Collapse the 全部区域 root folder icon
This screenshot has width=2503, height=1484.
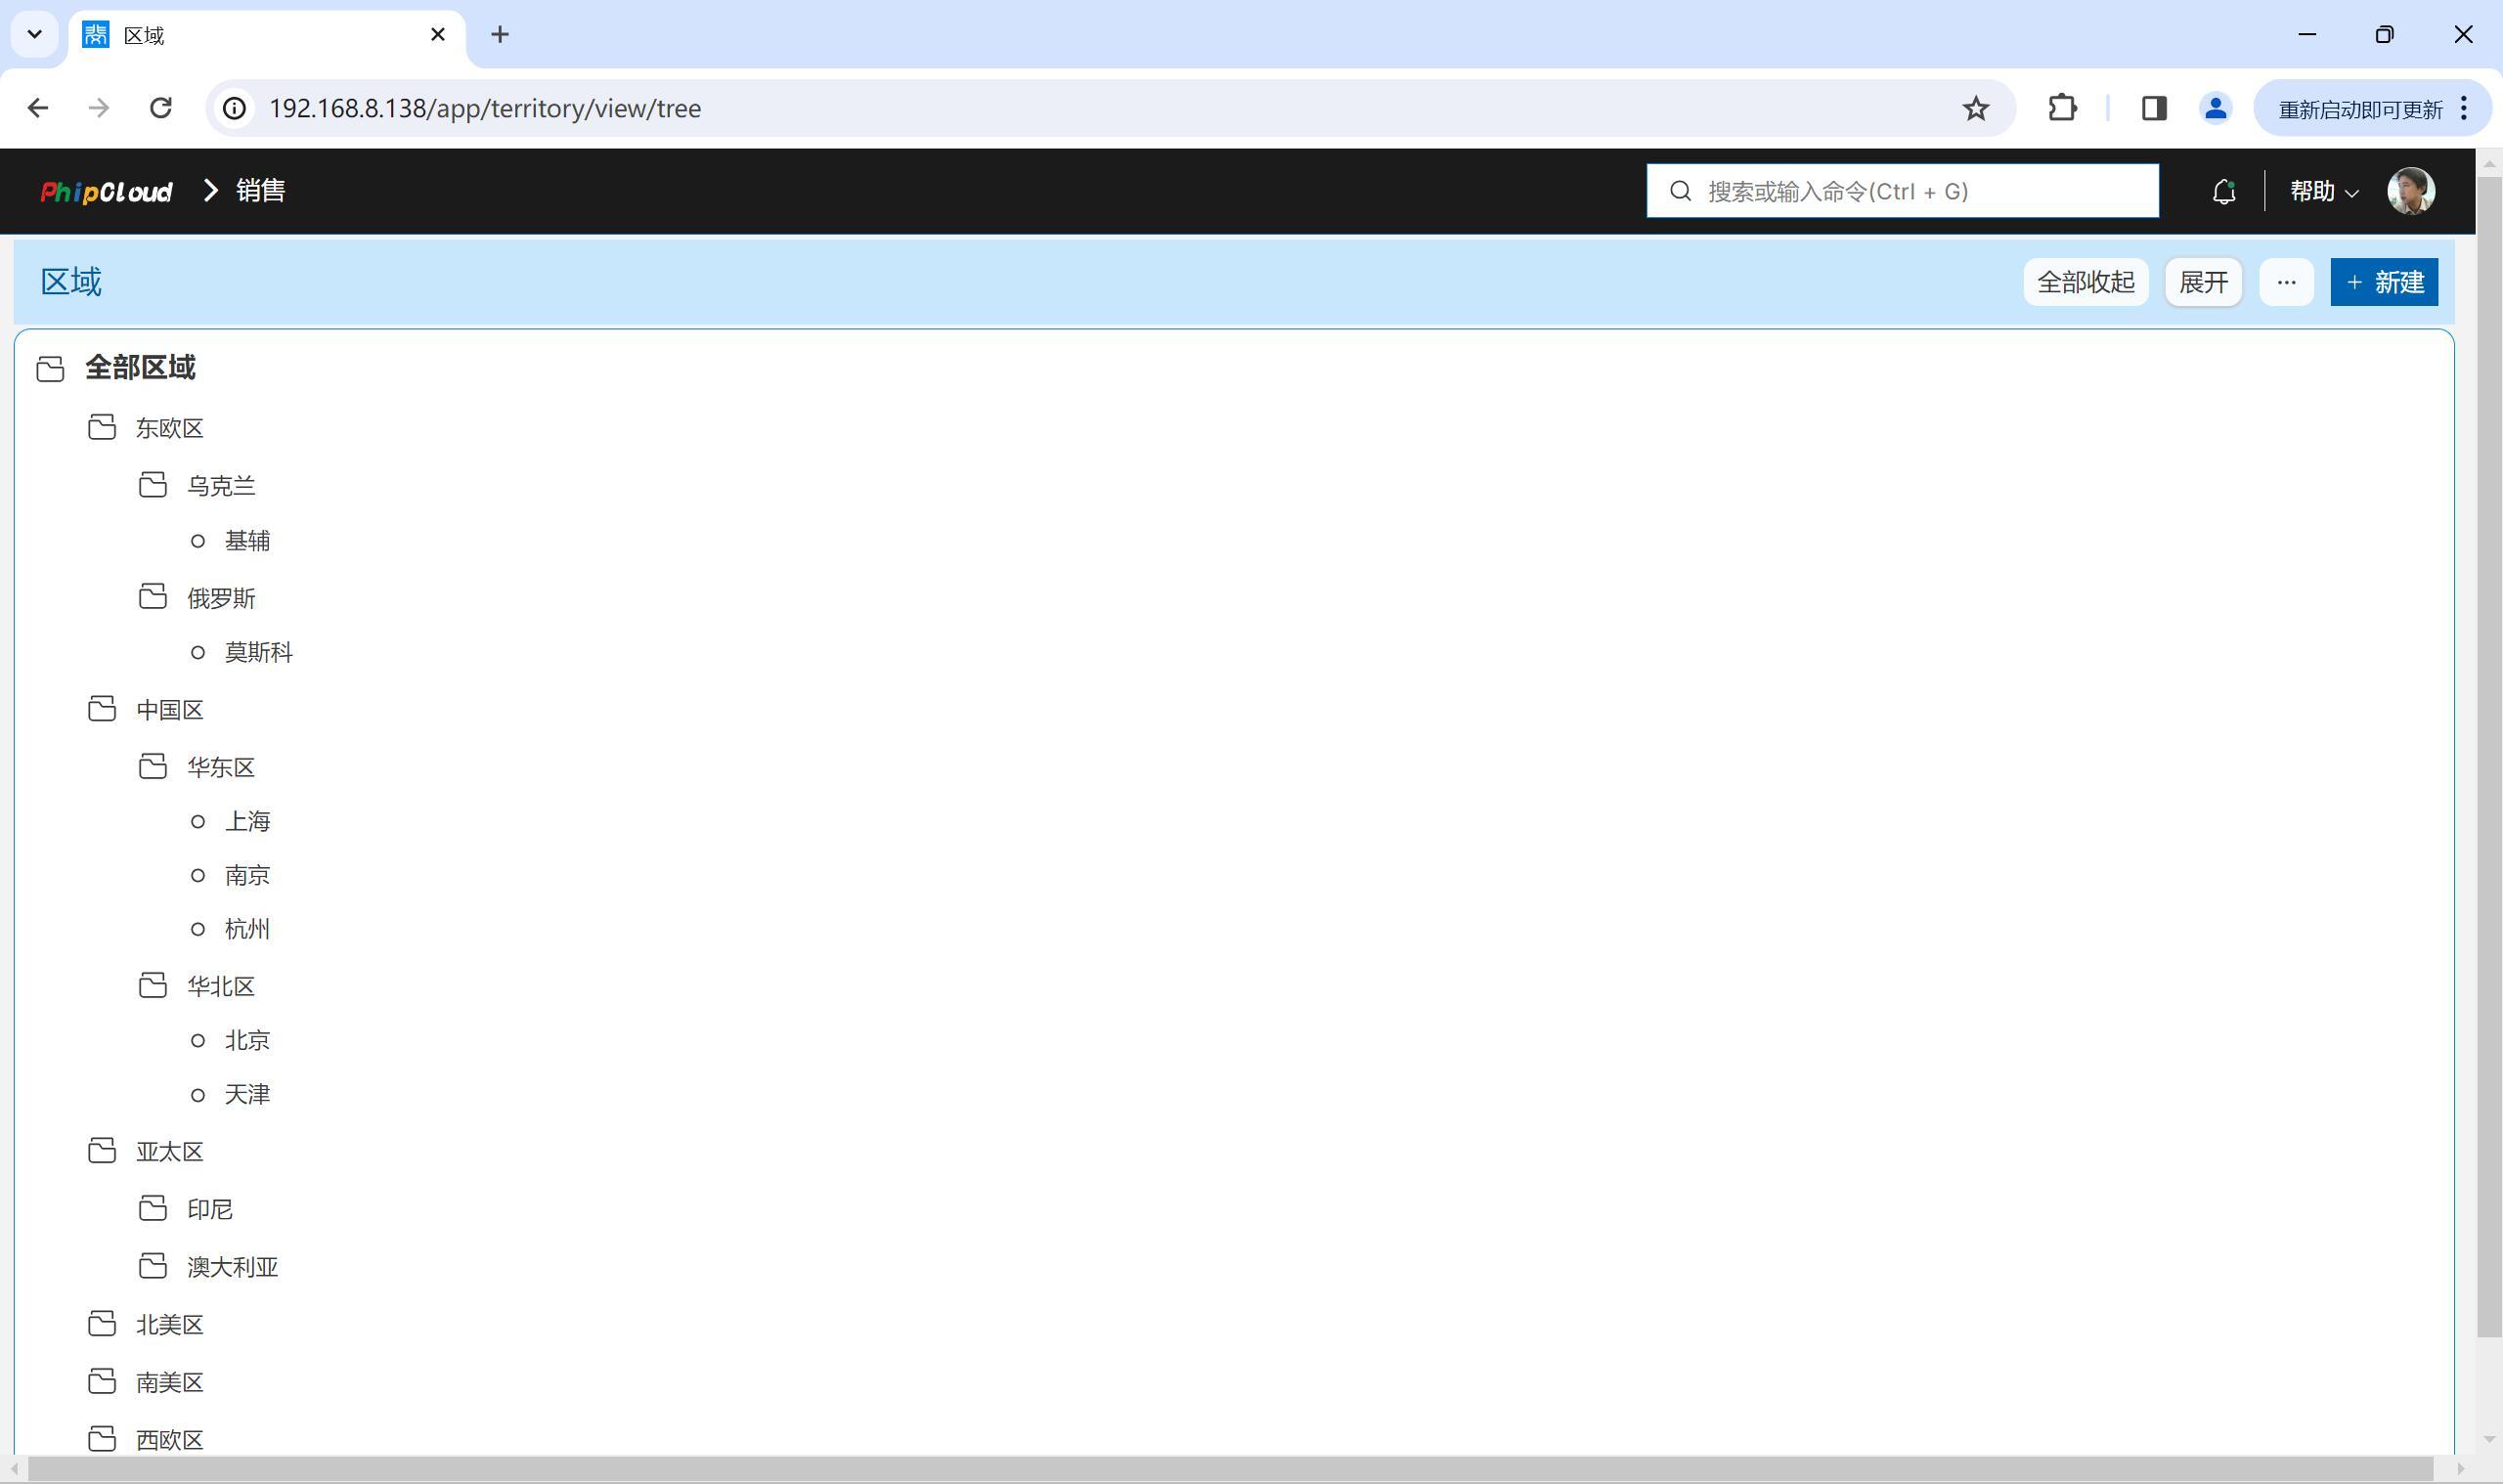click(50, 369)
